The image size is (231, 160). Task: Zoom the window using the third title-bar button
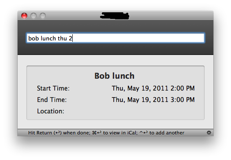[x=43, y=16]
